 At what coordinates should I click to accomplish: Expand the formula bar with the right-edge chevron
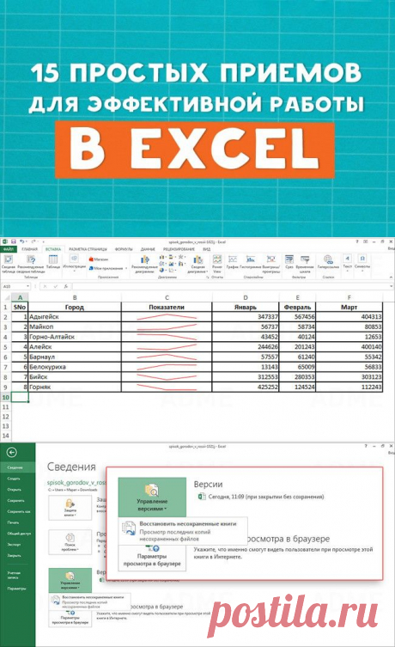click(391, 286)
